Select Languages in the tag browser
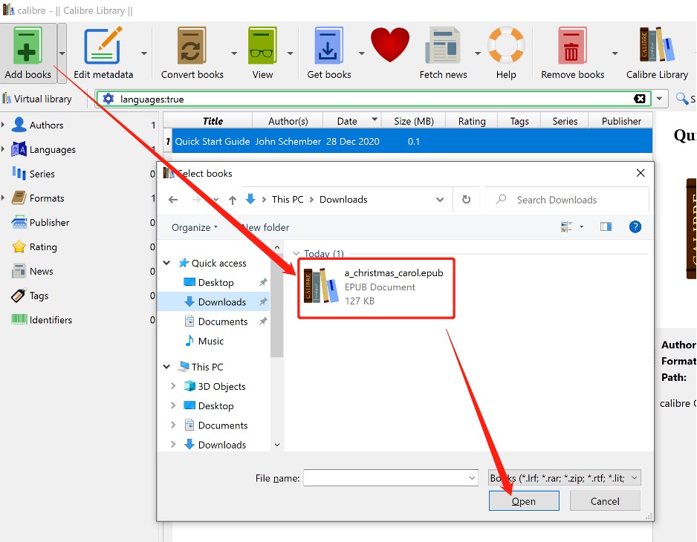Screen dimensions: 697x542 coord(53,150)
